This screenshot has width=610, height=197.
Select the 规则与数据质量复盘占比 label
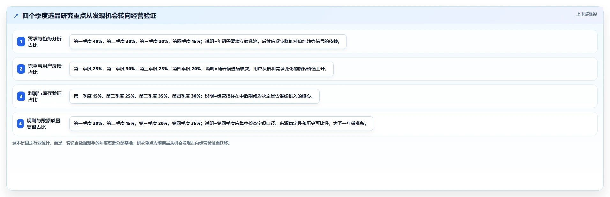pos(43,124)
